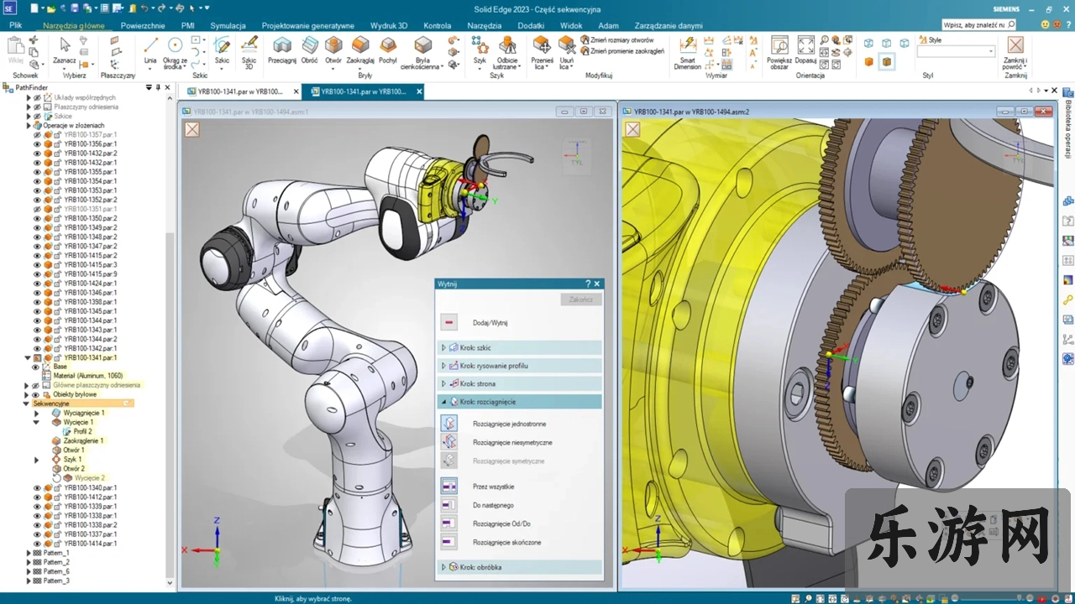Choose the Usuń lica delete faces tool
The width and height of the screenshot is (1075, 604).
pos(567,51)
